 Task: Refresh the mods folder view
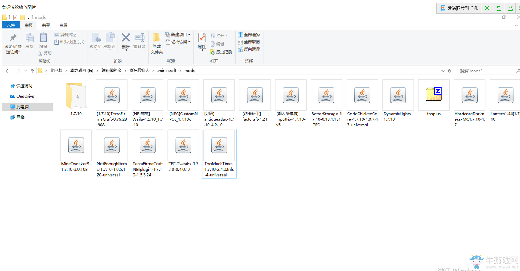[450, 71]
